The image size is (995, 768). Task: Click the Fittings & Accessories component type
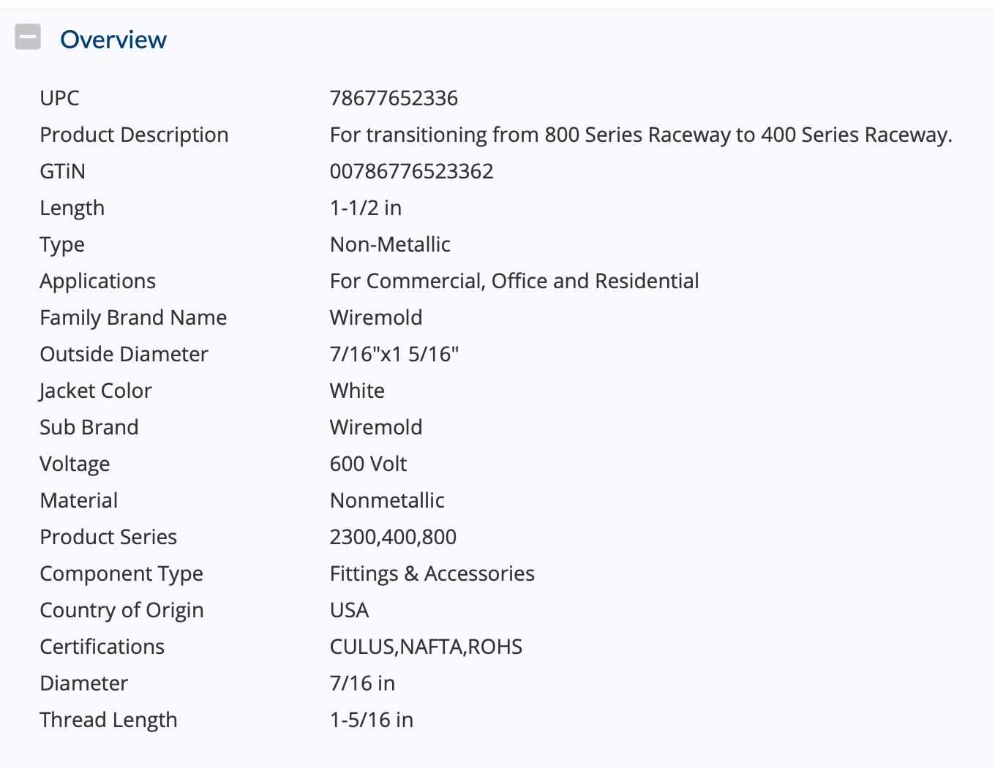[432, 573]
